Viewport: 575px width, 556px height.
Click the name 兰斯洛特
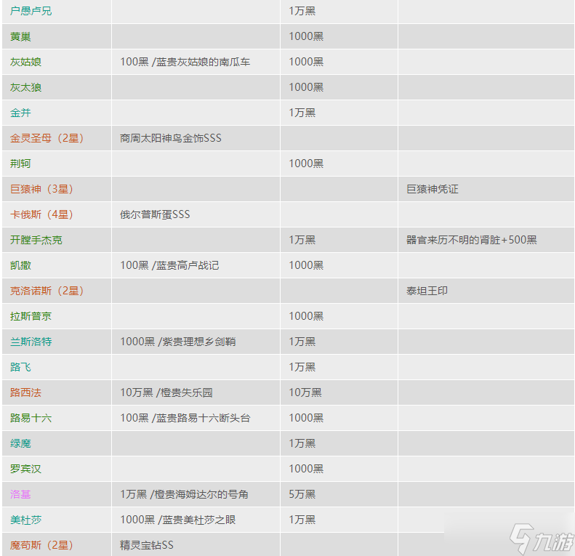point(31,342)
